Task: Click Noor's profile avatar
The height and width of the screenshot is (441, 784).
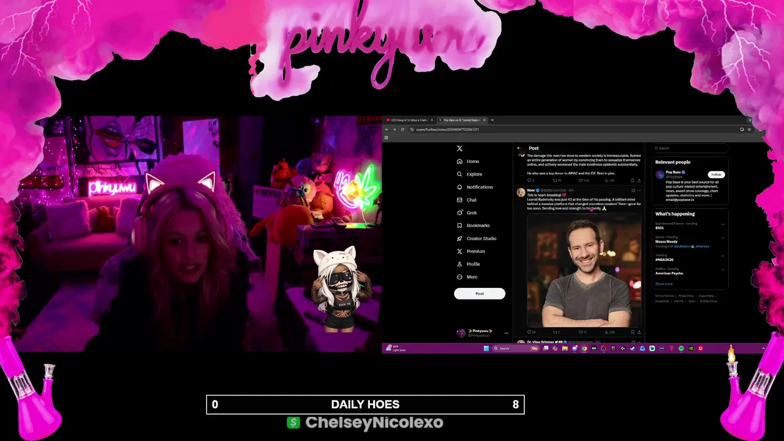Action: click(x=521, y=192)
